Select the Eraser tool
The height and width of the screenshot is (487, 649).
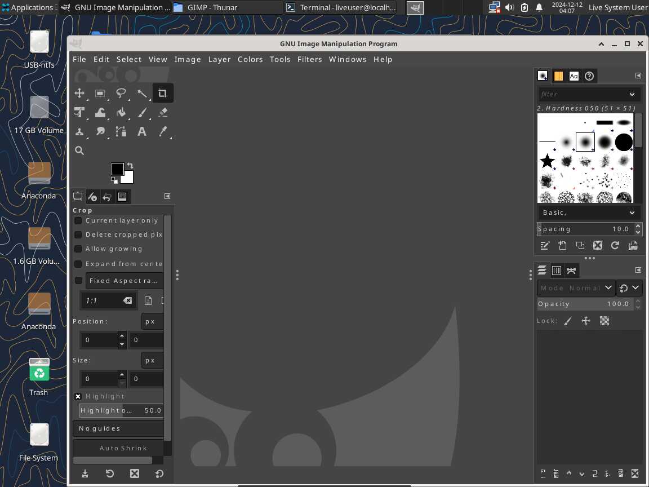click(x=163, y=112)
